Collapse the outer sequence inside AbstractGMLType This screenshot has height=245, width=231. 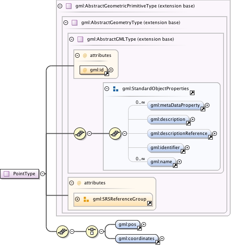(89, 133)
